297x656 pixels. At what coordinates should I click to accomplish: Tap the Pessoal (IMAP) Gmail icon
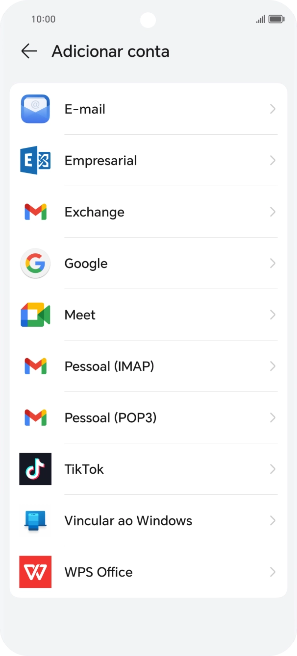[35, 366]
